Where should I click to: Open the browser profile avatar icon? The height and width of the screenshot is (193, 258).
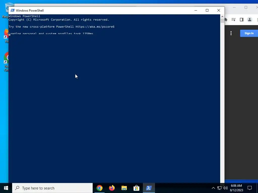click(250, 20)
